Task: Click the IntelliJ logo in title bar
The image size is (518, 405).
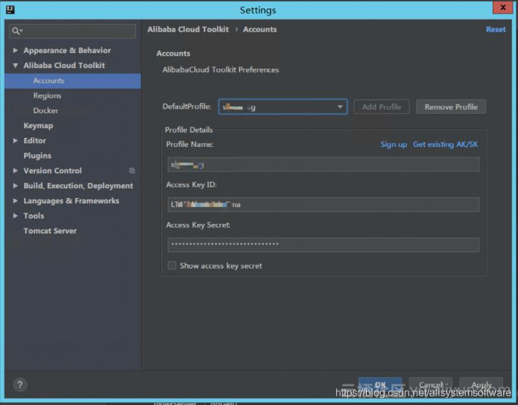Action: 10,10
